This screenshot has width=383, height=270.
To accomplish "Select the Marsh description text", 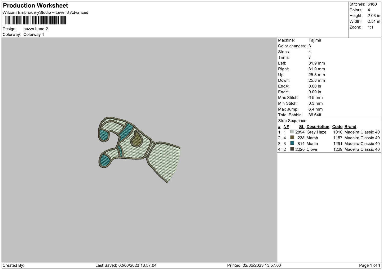I will coord(312,138).
